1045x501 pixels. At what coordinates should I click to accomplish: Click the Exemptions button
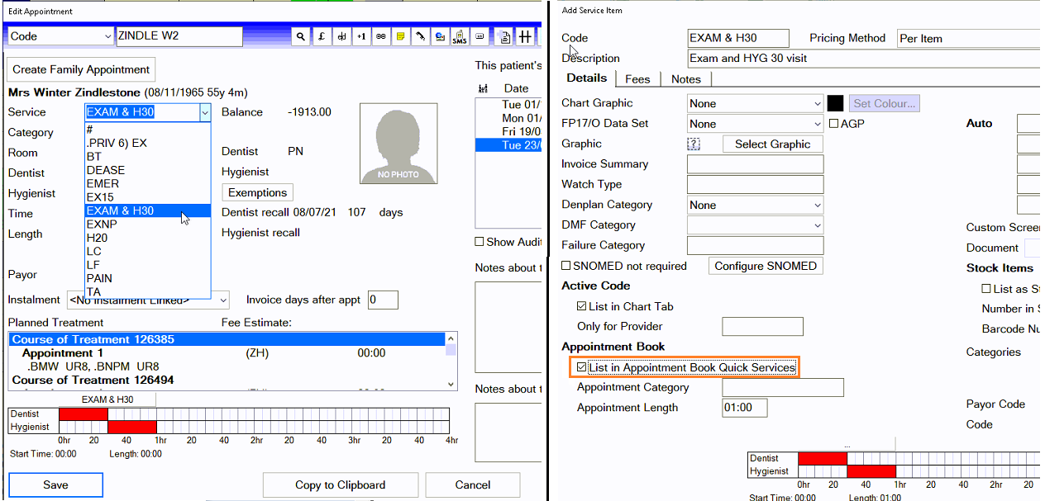(257, 192)
